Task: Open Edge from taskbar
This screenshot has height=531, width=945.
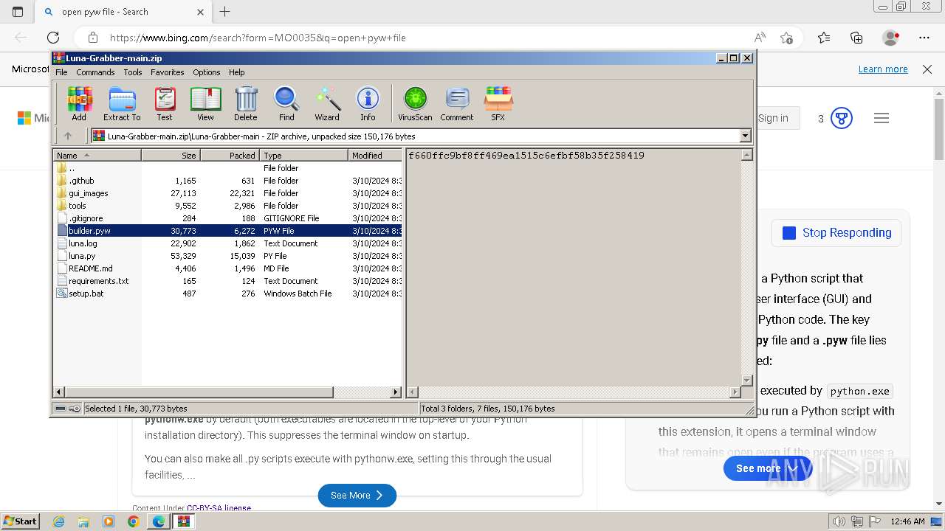Action: 158,521
